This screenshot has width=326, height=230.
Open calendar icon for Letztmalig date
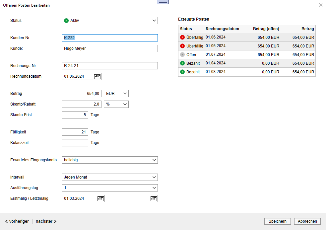pos(154,198)
